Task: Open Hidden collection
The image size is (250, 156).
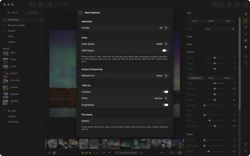Action: click(x=23, y=42)
